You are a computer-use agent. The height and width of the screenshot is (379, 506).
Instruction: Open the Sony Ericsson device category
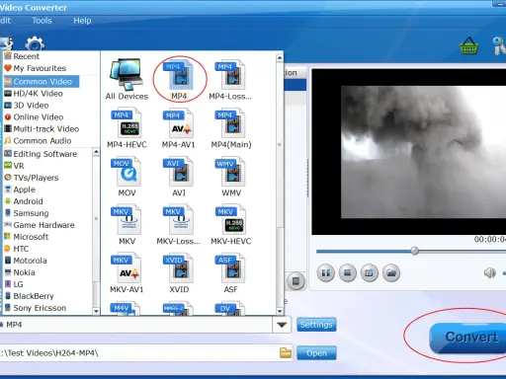[36, 308]
